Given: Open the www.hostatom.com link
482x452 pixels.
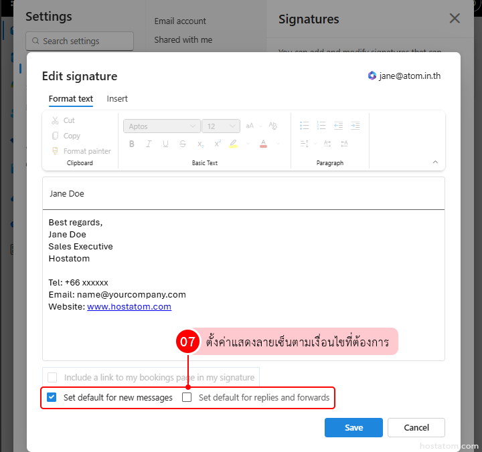Looking at the screenshot, I should click(129, 306).
